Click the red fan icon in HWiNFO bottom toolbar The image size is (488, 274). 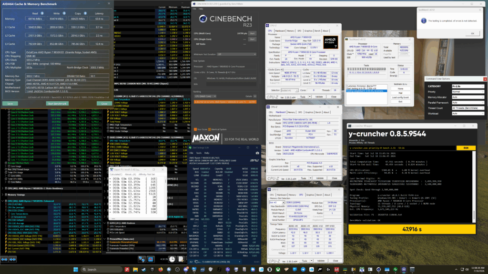tap(151, 259)
